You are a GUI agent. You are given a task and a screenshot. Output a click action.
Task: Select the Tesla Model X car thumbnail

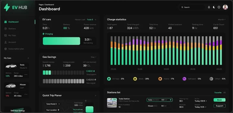pyautogui.click(x=11, y=66)
